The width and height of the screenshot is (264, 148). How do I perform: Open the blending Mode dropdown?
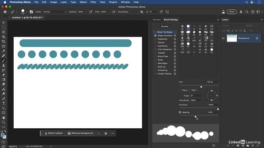pos(54,12)
